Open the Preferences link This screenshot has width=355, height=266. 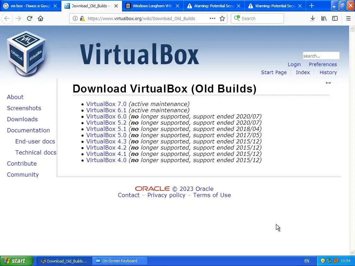[x=323, y=64]
